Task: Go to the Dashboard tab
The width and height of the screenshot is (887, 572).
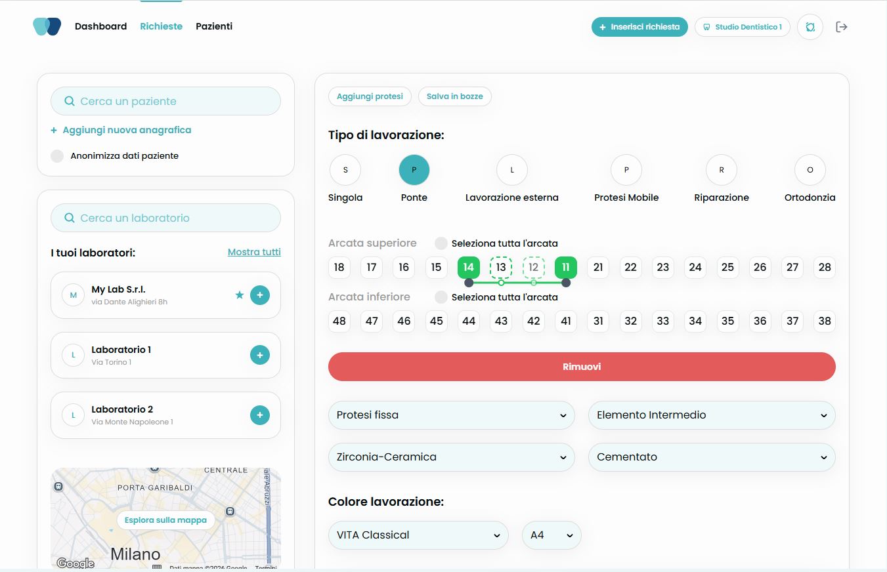Action: [100, 26]
